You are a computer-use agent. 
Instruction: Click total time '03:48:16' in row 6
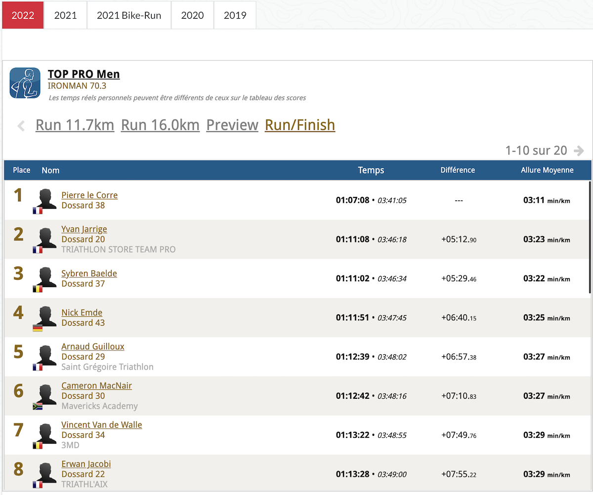pos(392,396)
